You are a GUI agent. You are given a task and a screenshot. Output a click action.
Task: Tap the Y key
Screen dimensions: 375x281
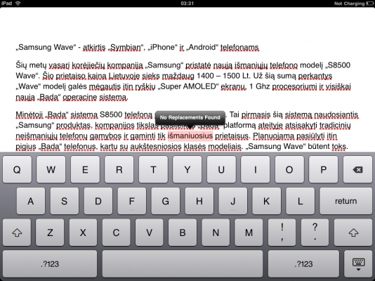187,169
